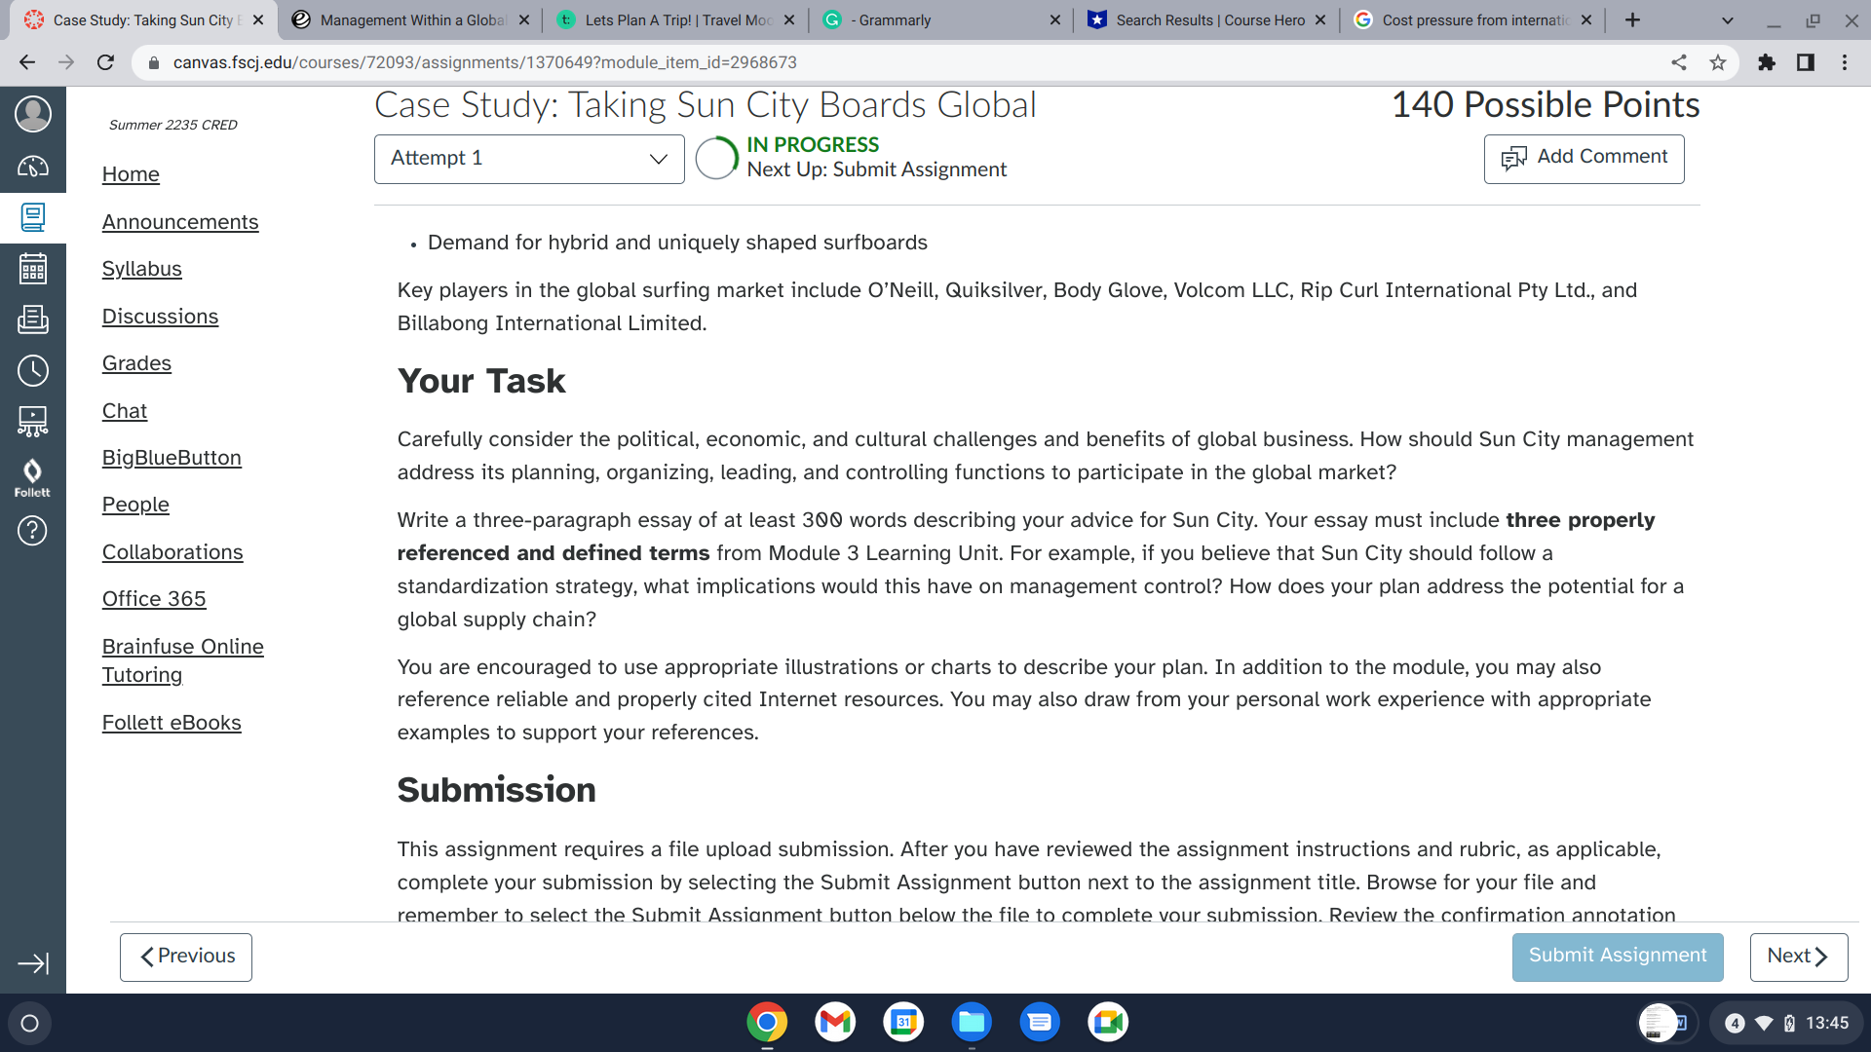Viewport: 1871px width, 1052px height.
Task: Bookmark this page using the star icon
Action: click(x=1717, y=62)
